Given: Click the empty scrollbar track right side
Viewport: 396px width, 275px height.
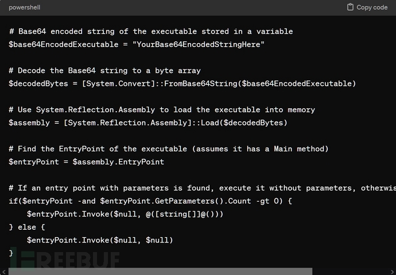Looking at the screenshot, I should pos(353,271).
